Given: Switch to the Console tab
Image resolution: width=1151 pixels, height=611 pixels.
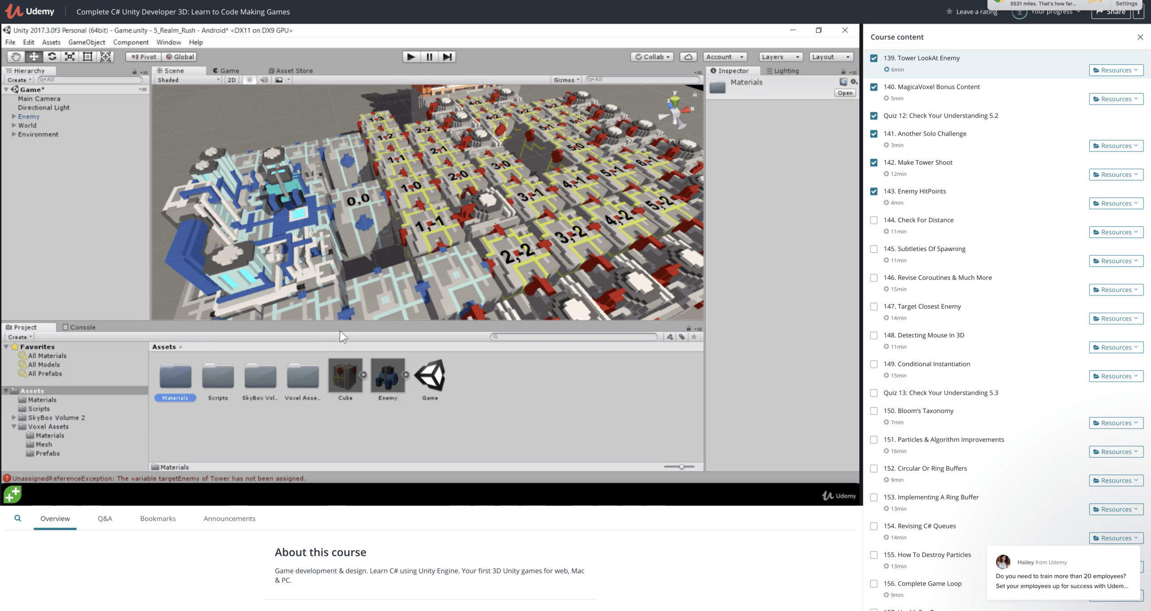Looking at the screenshot, I should [79, 327].
